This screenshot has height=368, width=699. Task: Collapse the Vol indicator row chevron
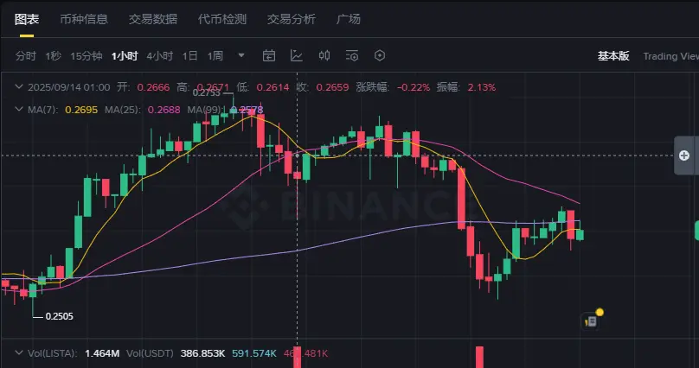[x=20, y=353]
